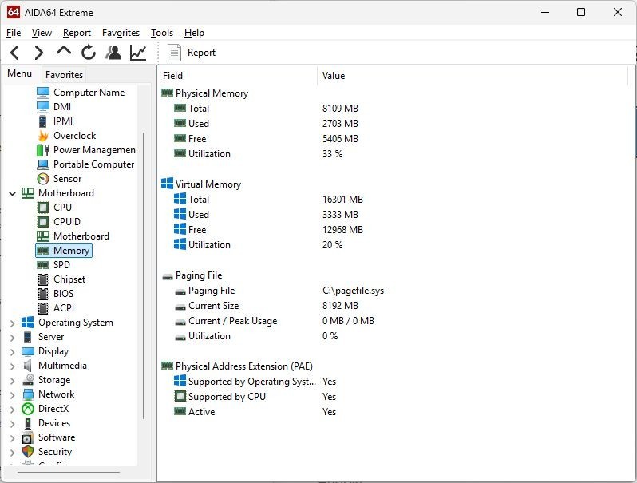Select the Memory tree item
Image resolution: width=637 pixels, height=483 pixels.
pyautogui.click(x=64, y=251)
